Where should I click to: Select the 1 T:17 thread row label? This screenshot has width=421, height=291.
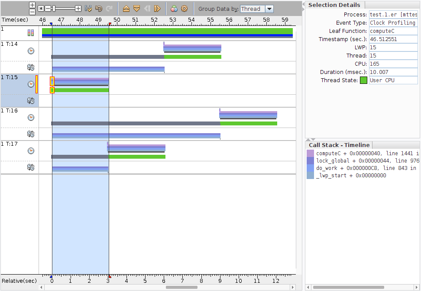point(10,144)
